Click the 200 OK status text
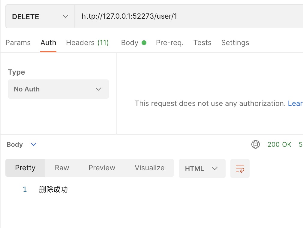Image resolution: width=303 pixels, height=228 pixels. click(x=279, y=144)
